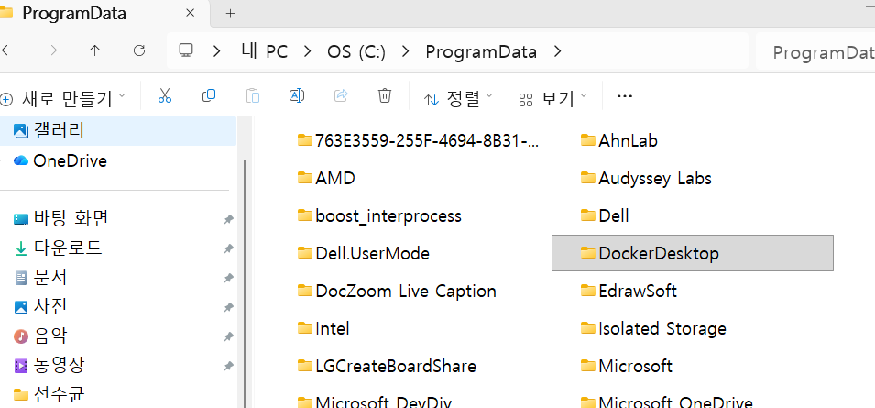This screenshot has height=408, width=875.
Task: Go back with the left arrow
Action: pos(7,50)
